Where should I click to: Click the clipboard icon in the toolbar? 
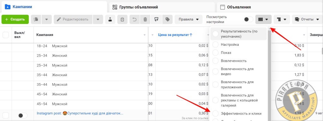(122, 19)
